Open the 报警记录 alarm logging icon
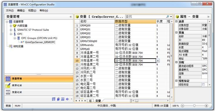 (8, 85)
